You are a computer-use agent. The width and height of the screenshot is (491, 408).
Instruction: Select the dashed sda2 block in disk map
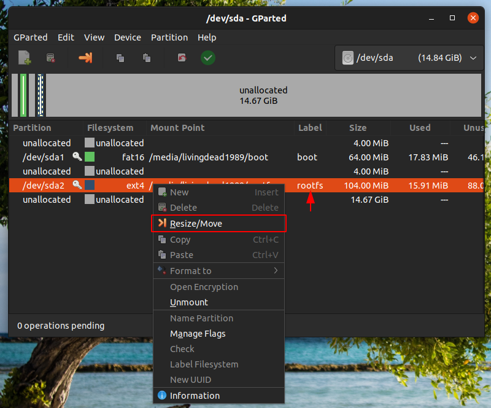point(41,95)
